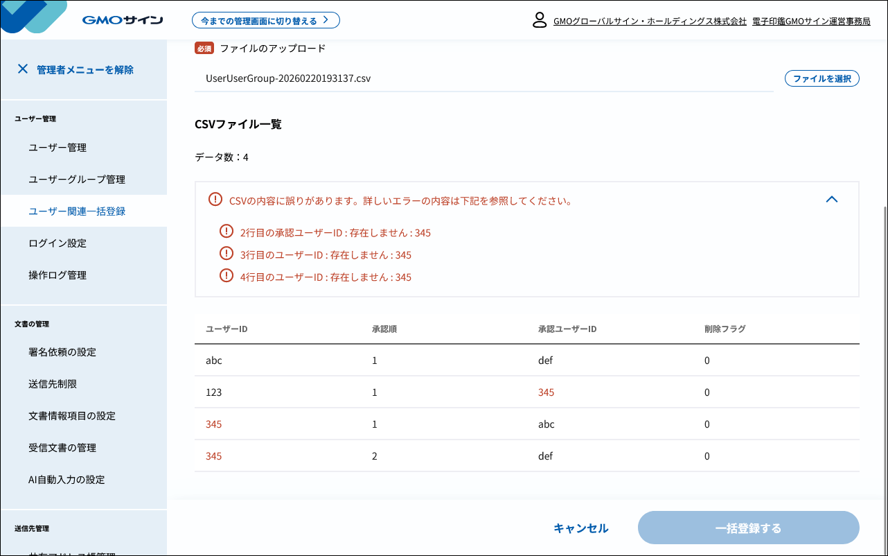
Task: Switch to the previous admin screen
Action: pyautogui.click(x=265, y=21)
